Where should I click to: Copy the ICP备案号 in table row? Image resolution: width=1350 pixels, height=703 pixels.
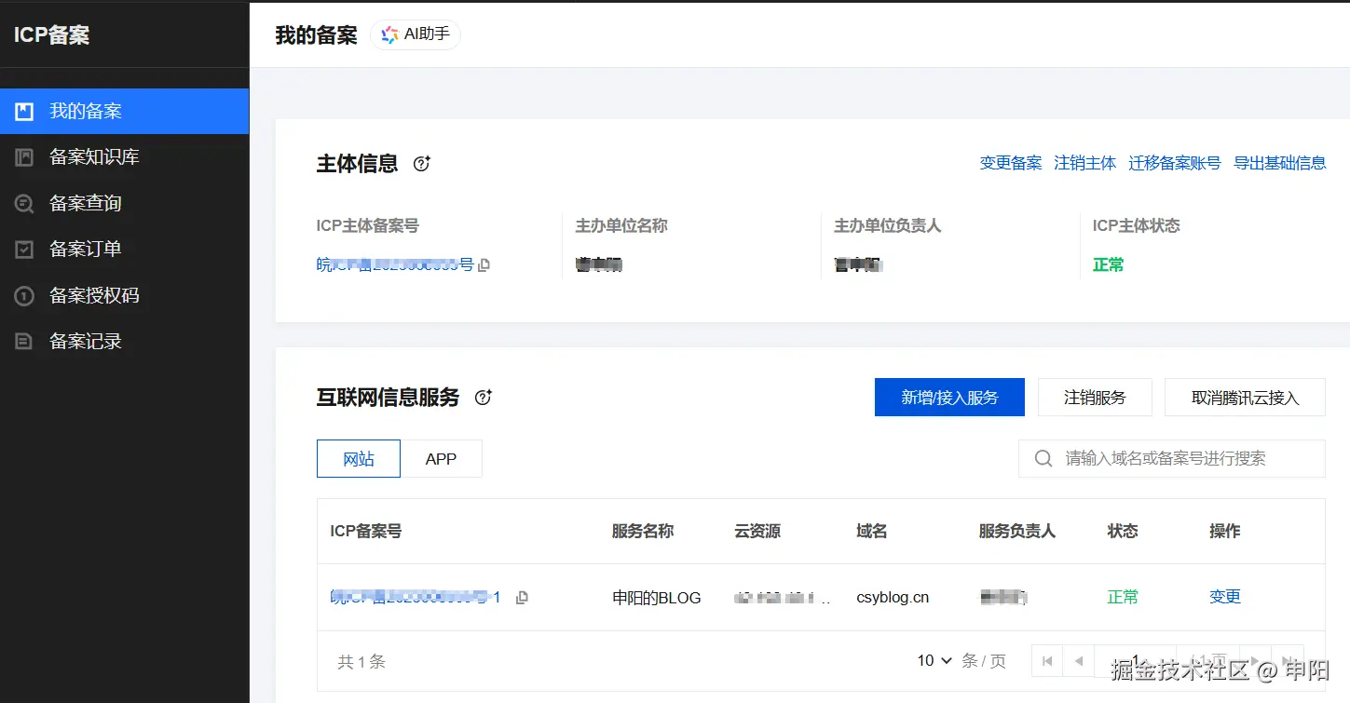point(522,598)
